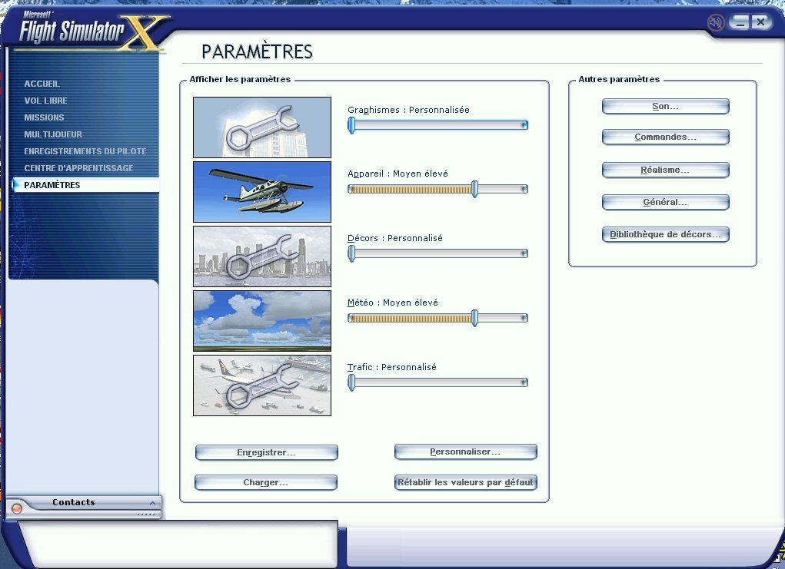The image size is (785, 569).
Task: Click the 'Graphismes : Personnalisée' label
Action: pos(408,110)
